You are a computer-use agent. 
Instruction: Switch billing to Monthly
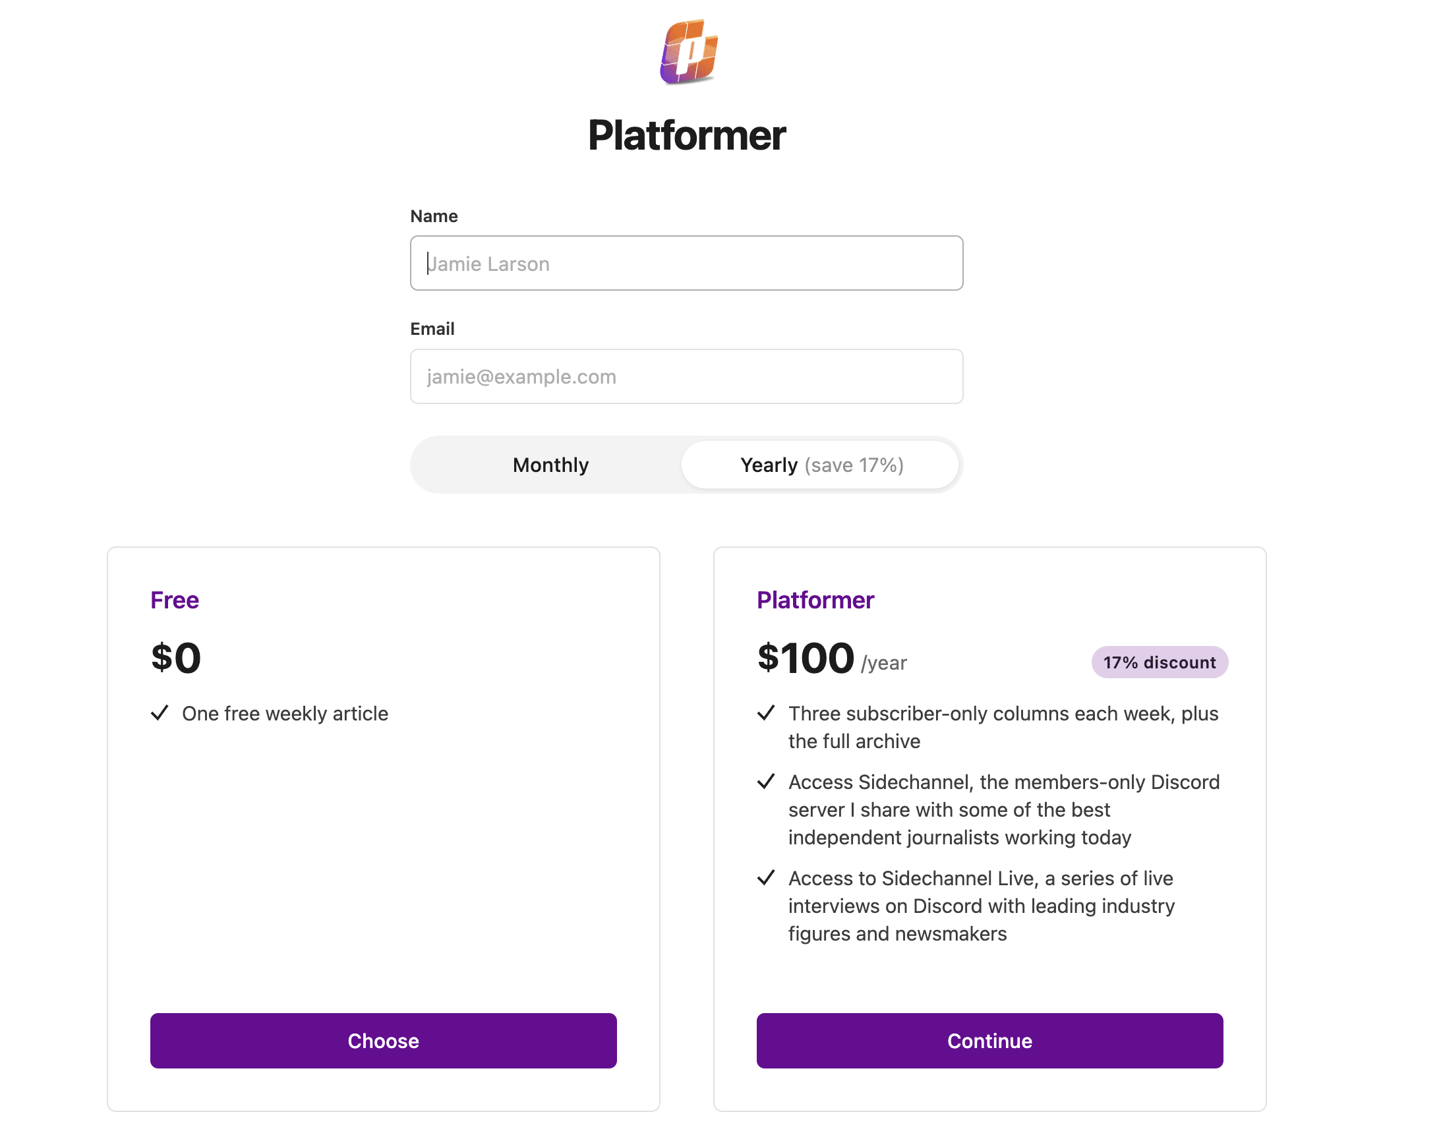(x=550, y=465)
